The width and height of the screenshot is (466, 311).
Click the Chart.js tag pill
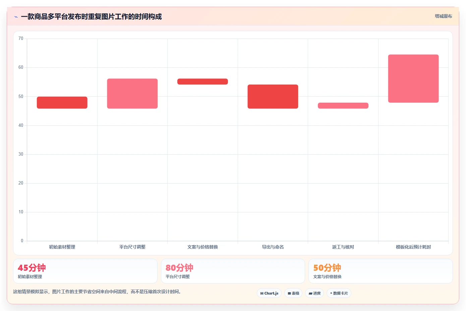pyautogui.click(x=269, y=293)
